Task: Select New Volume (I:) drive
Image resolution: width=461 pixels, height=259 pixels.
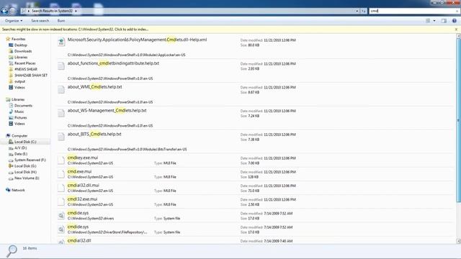Action: point(27,178)
